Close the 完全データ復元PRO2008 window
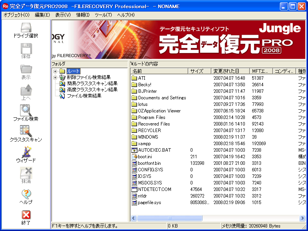Viewport: 308px width, 231px height. click(x=301, y=7)
